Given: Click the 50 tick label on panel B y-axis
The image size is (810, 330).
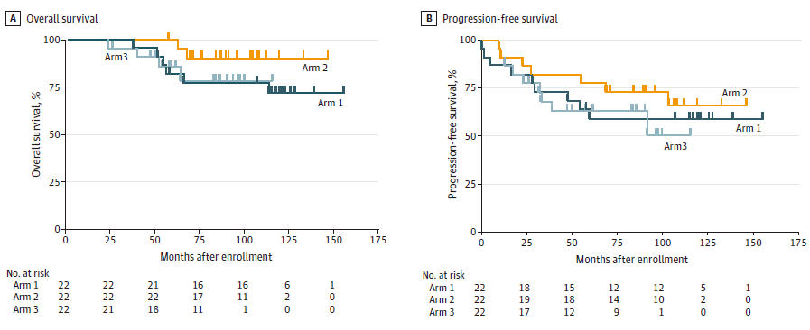Looking at the screenshot, I should (x=471, y=136).
